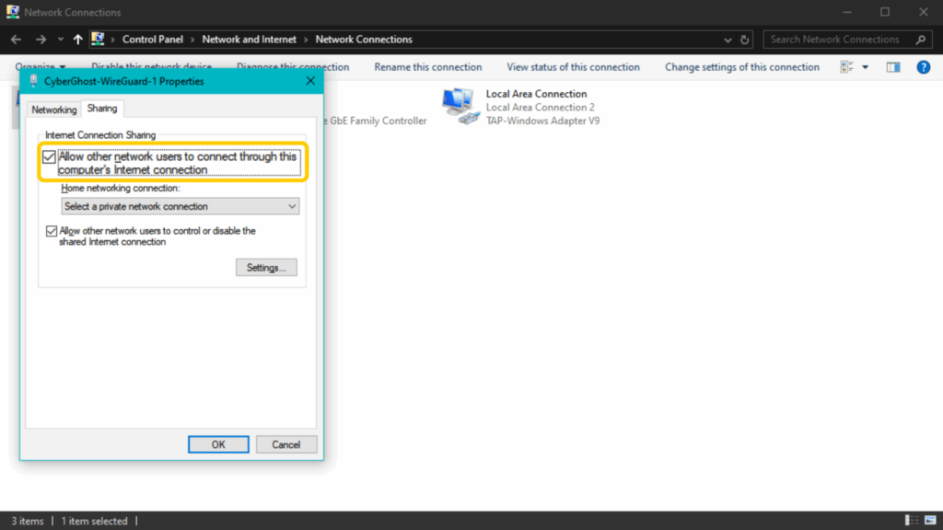Click Local Area Connection 2 text
Screen dimensions: 943x530
pyautogui.click(x=540, y=108)
